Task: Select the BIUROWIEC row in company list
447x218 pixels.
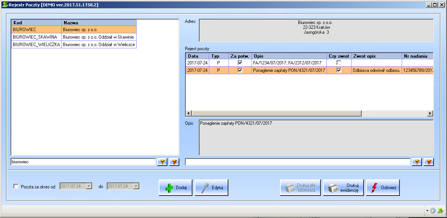Action: coord(74,29)
